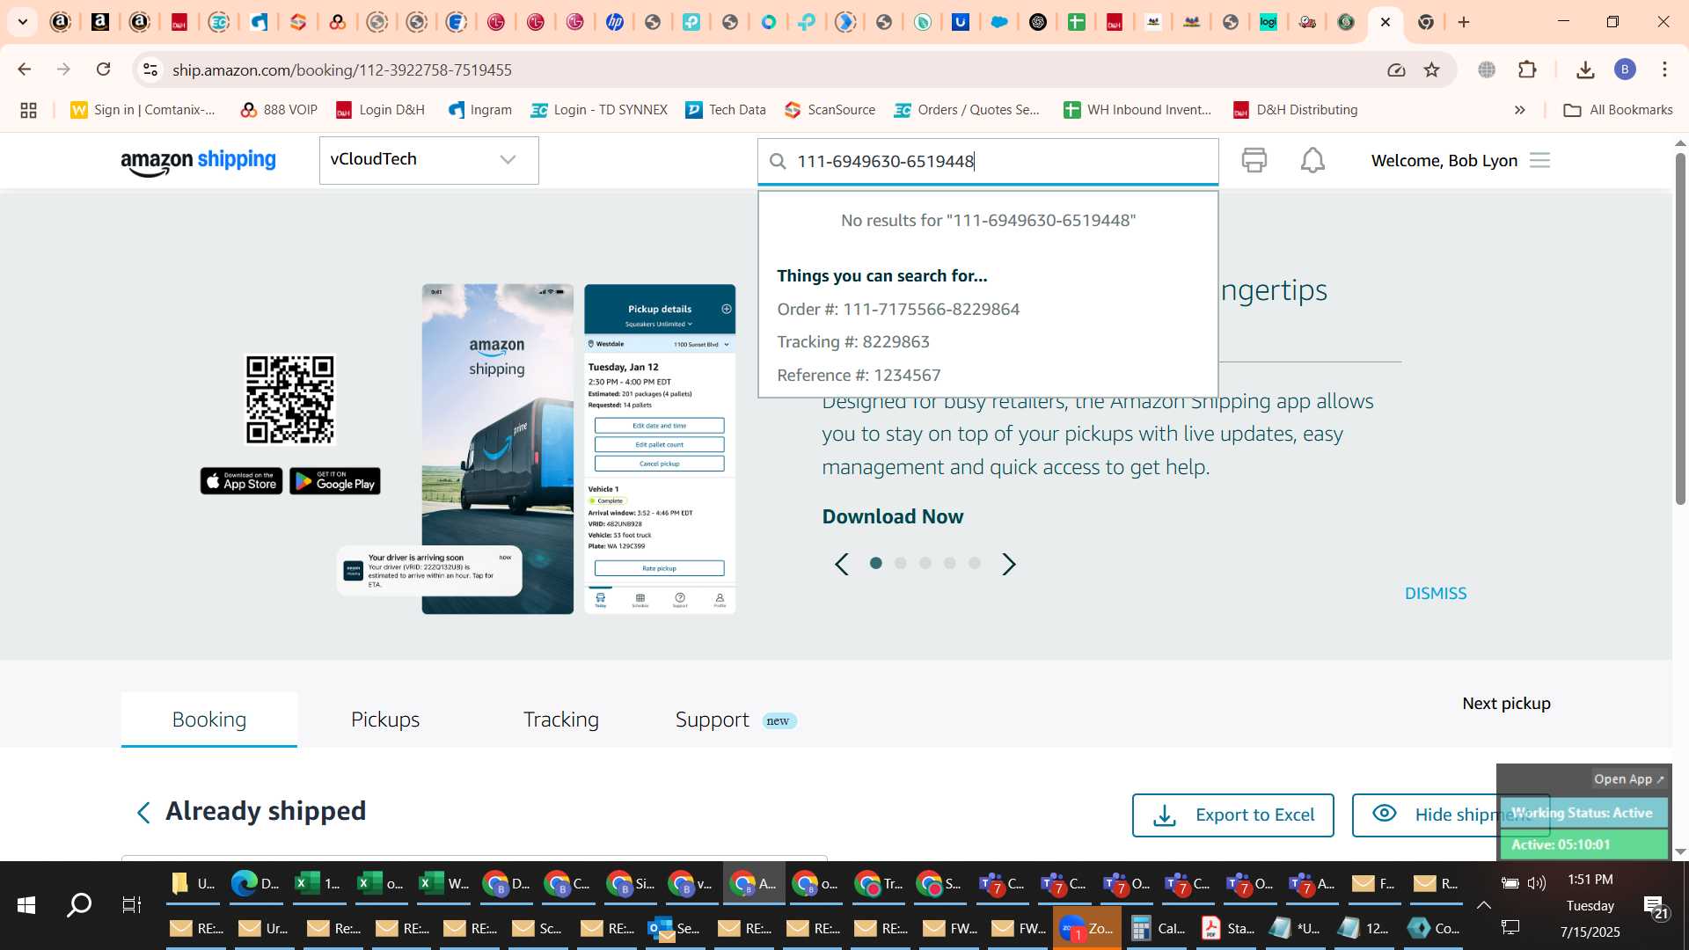
Task: Switch to the Pickups tab
Action: point(385,720)
